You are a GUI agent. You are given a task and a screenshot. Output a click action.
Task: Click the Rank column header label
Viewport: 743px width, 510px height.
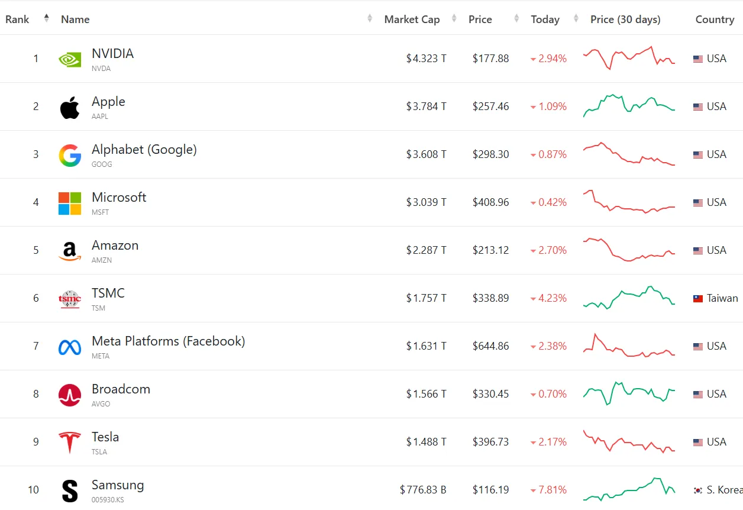(17, 20)
